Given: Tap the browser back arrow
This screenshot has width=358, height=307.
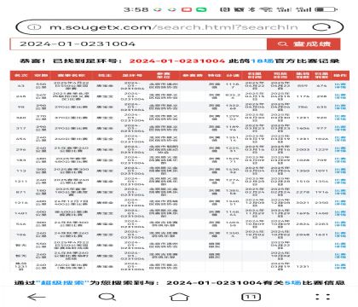Looking at the screenshot, I should (x=37, y=298).
